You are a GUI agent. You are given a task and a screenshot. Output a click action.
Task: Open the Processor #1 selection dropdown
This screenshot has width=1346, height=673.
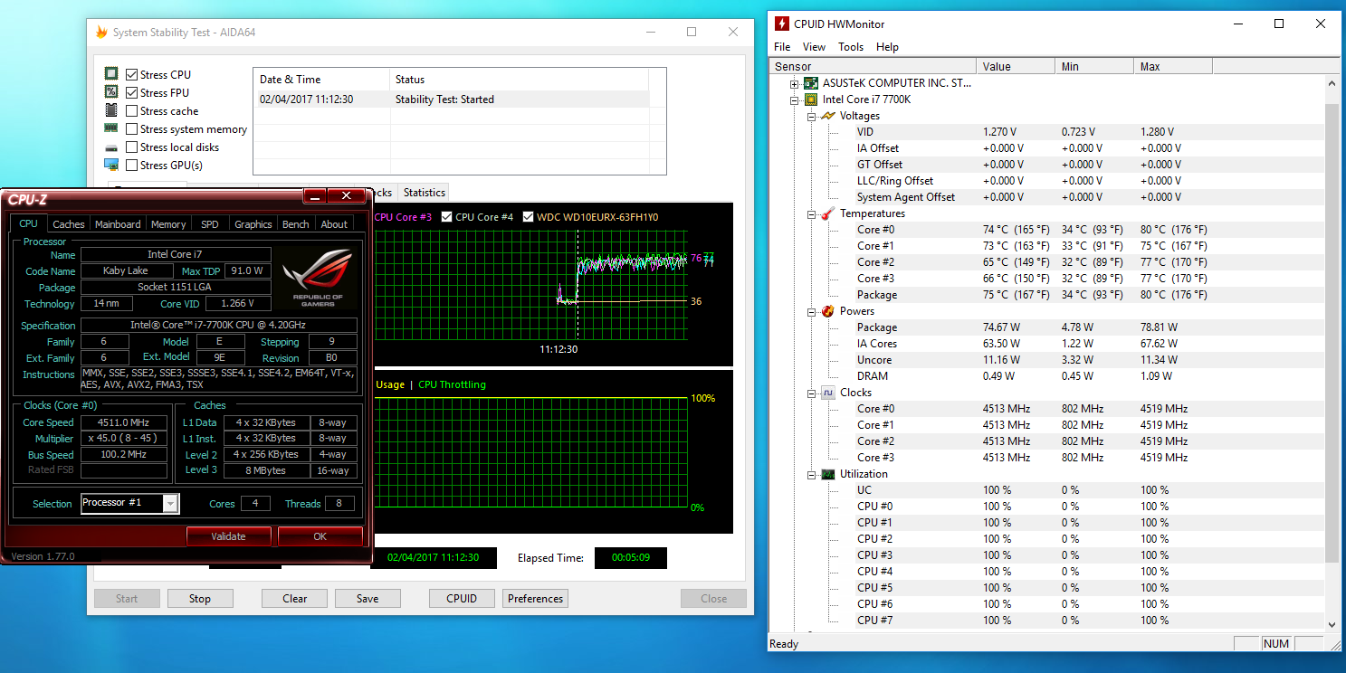point(170,504)
